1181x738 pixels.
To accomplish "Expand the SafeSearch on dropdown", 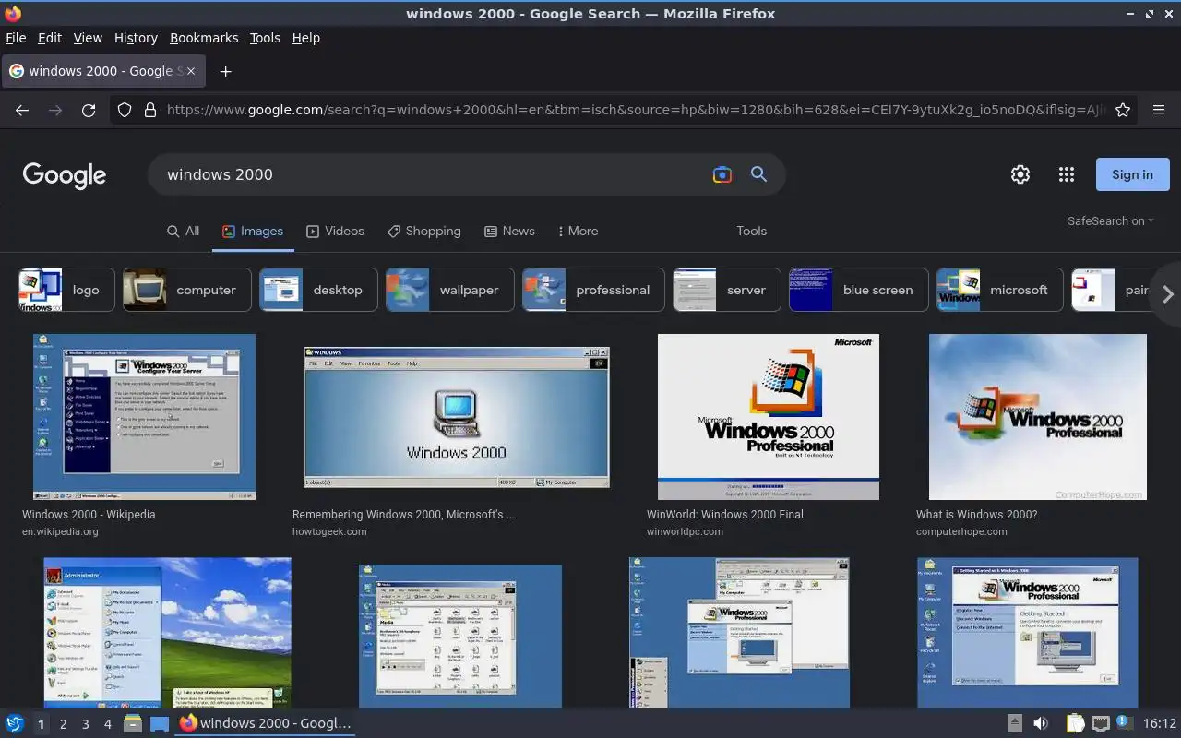I will (1111, 220).
